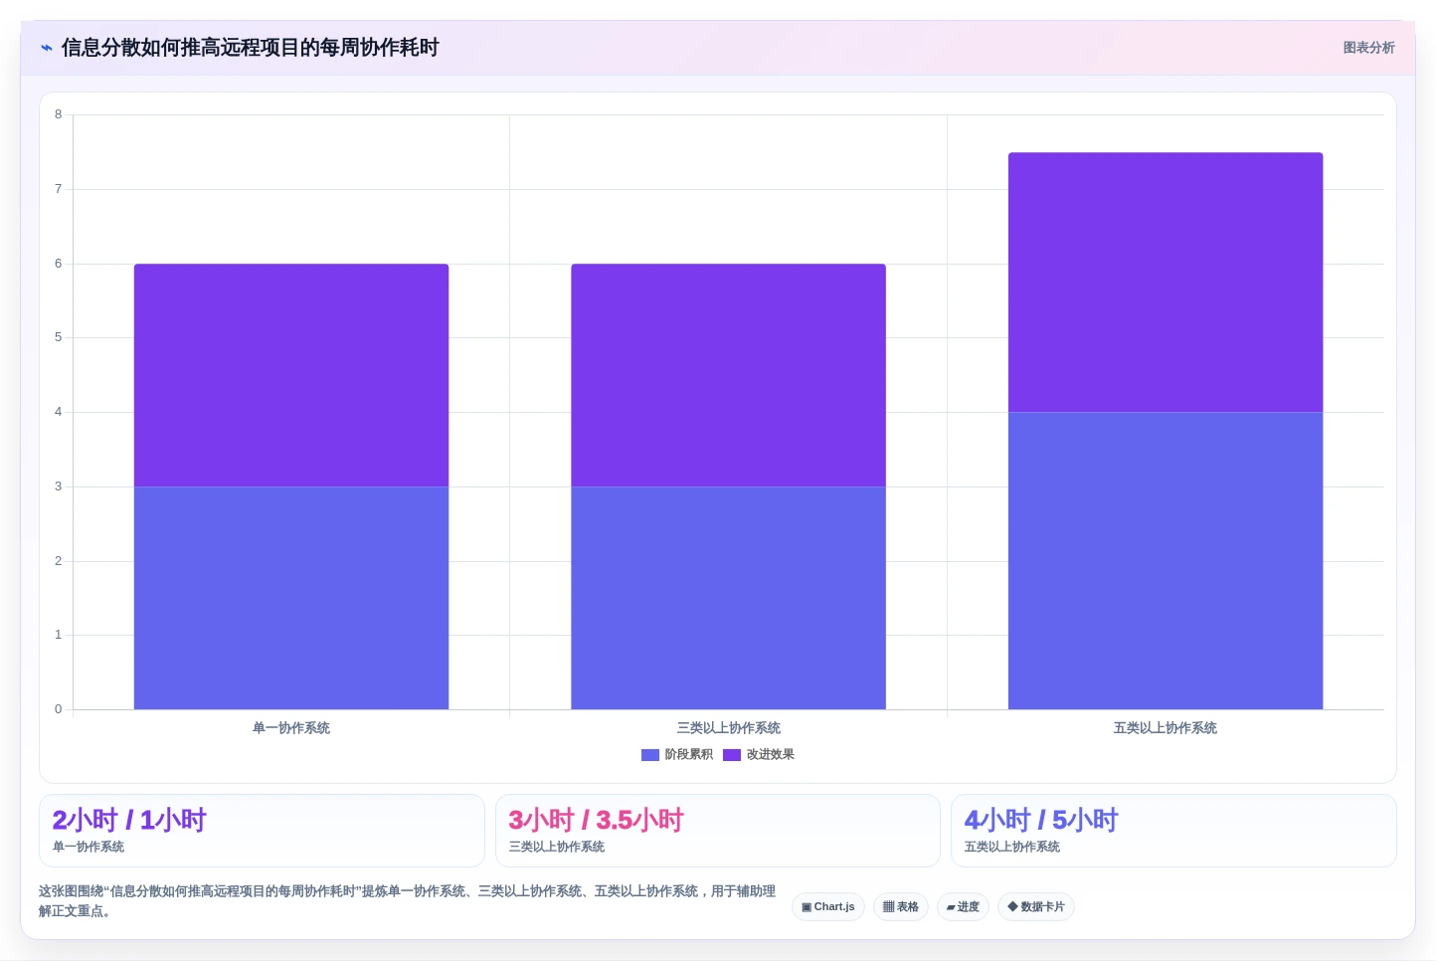Click the 五类以上协作系统 x-axis label under the chart
The width and height of the screenshot is (1436, 961).
1166,728
